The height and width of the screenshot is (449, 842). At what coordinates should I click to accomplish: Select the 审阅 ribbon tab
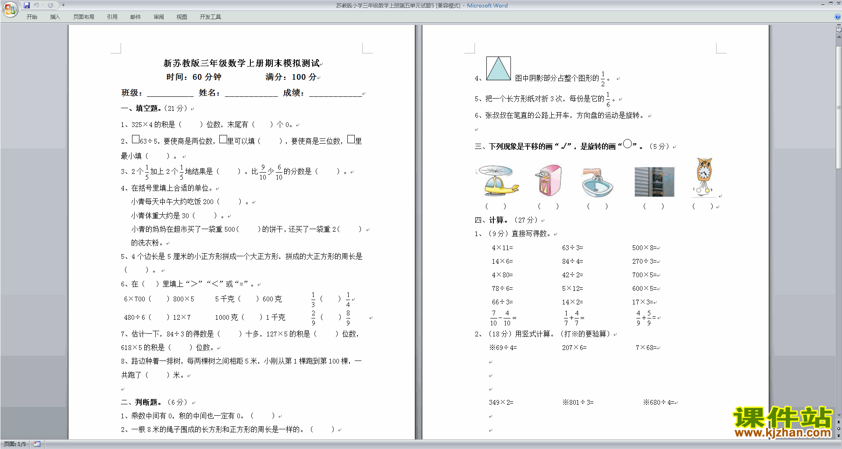point(159,17)
